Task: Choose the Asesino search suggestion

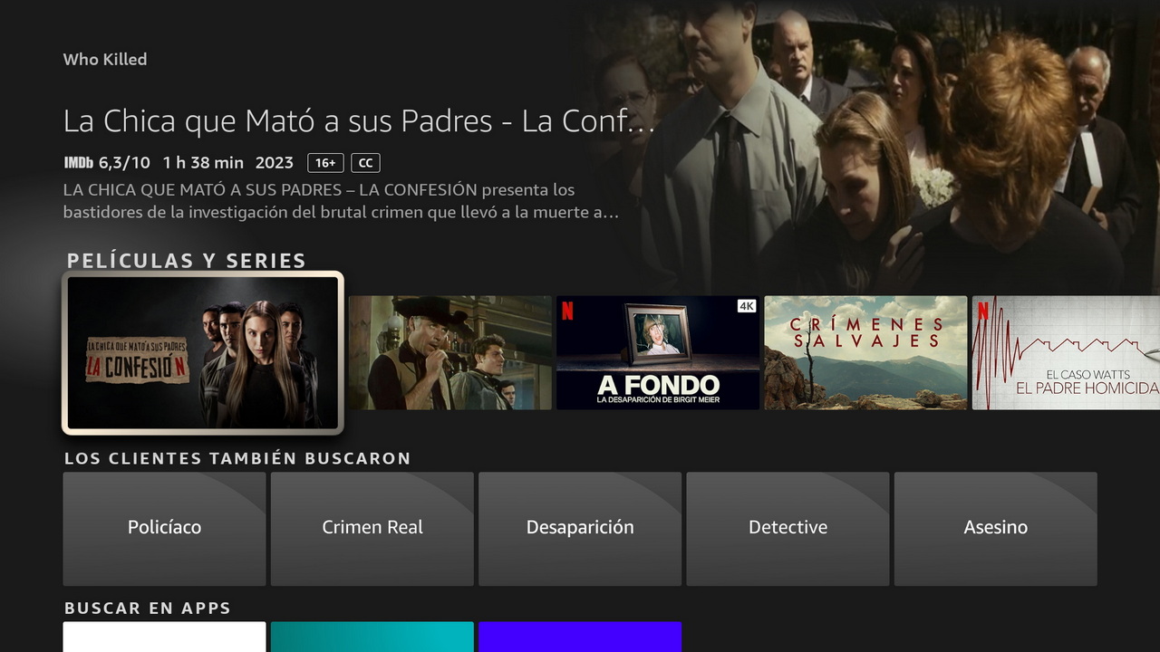Action: 995,528
